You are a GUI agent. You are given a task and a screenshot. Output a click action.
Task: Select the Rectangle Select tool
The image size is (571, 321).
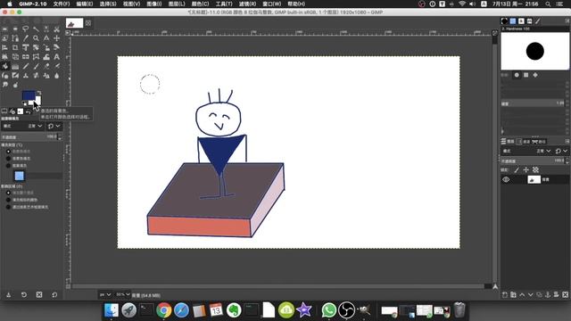point(5,29)
